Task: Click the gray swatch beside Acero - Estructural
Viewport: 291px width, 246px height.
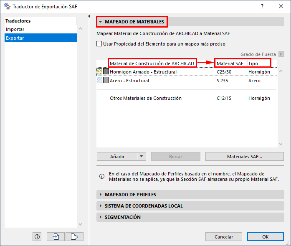Action: click(106, 80)
